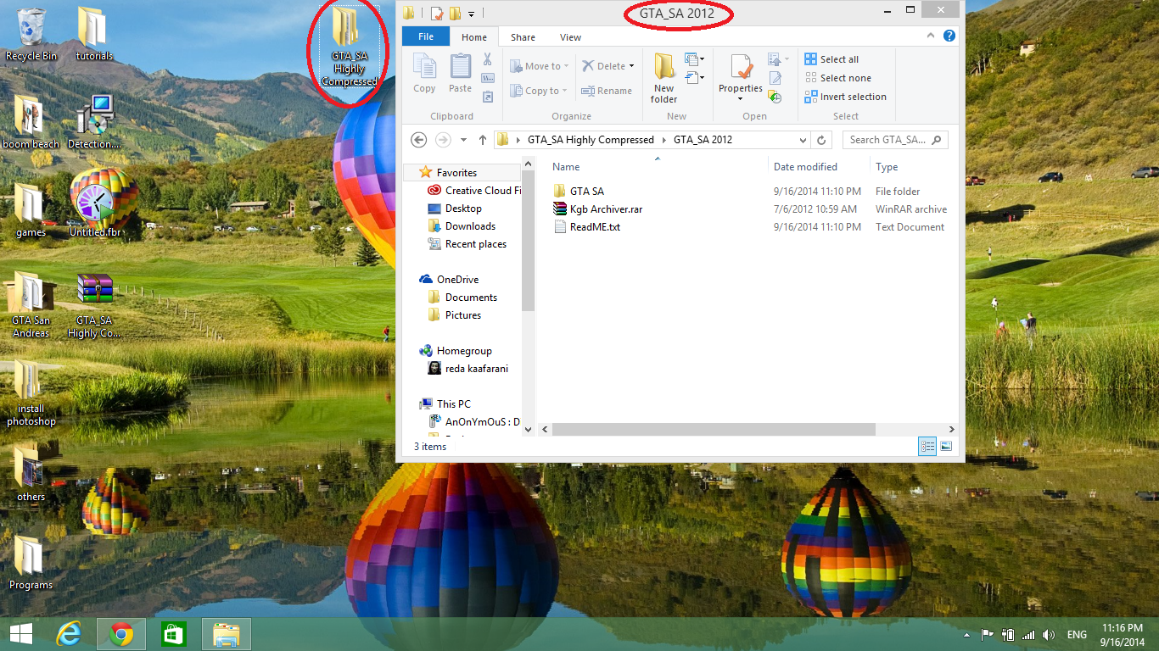The width and height of the screenshot is (1159, 651).
Task: Switch to the View ribbon tab
Action: pyautogui.click(x=571, y=37)
